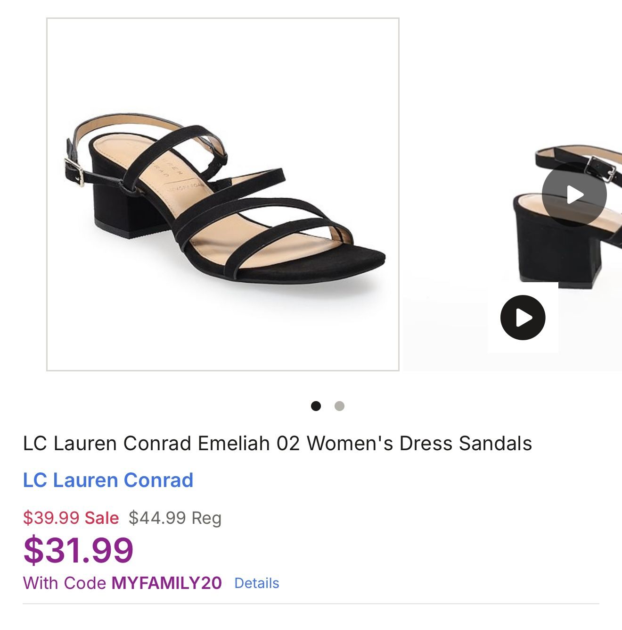622x630 pixels.
Task: Select the first carousel dot indicator
Action: click(316, 406)
